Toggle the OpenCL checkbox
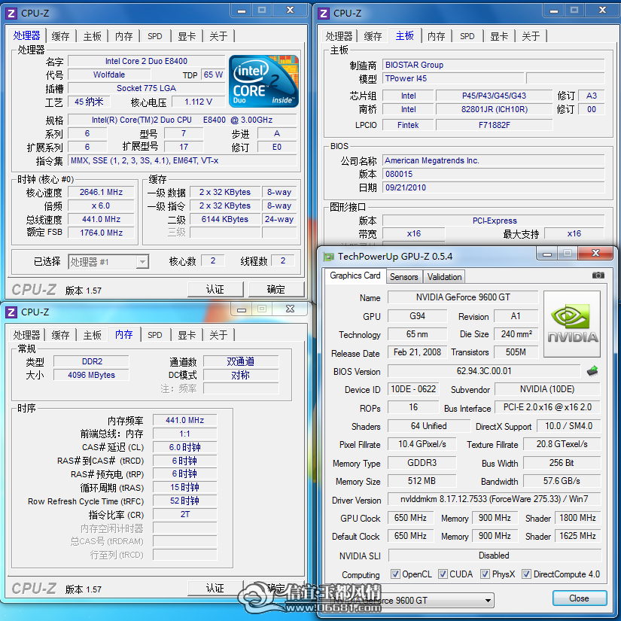The image size is (621, 621). [x=395, y=574]
